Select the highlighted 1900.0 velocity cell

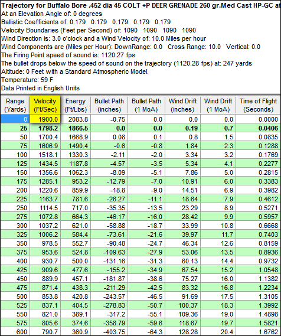(x=45, y=119)
